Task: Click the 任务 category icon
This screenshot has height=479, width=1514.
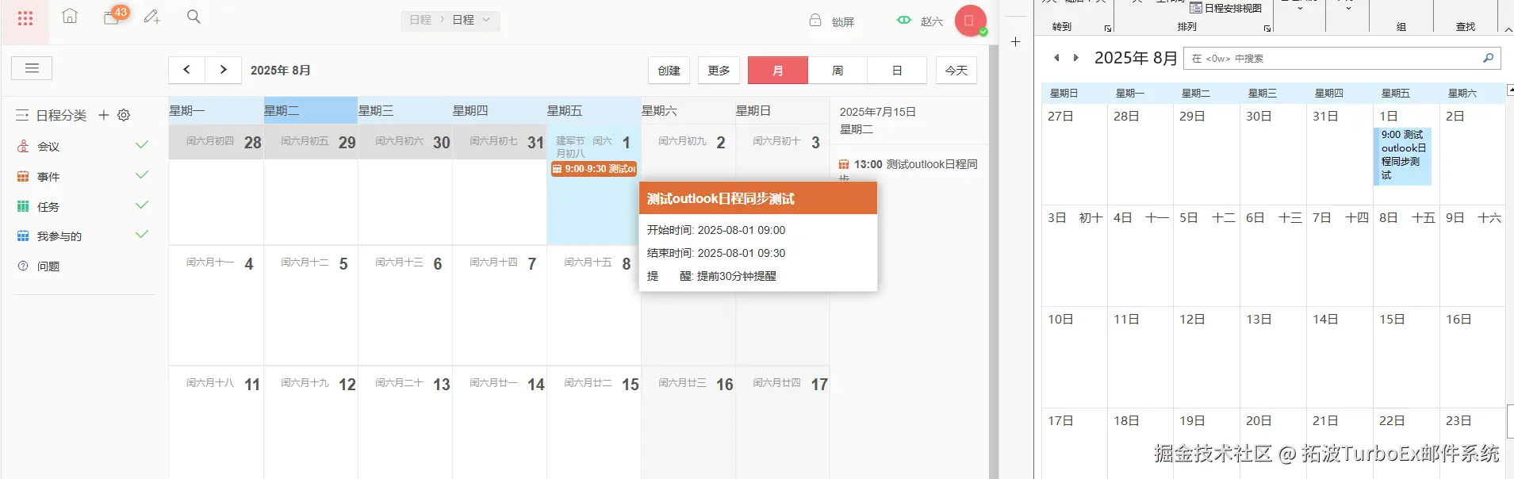Action: click(x=23, y=207)
